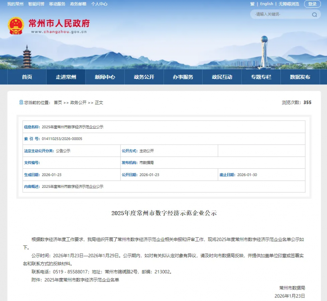
Task: Open the 登录 login button
Action: pyautogui.click(x=313, y=4)
